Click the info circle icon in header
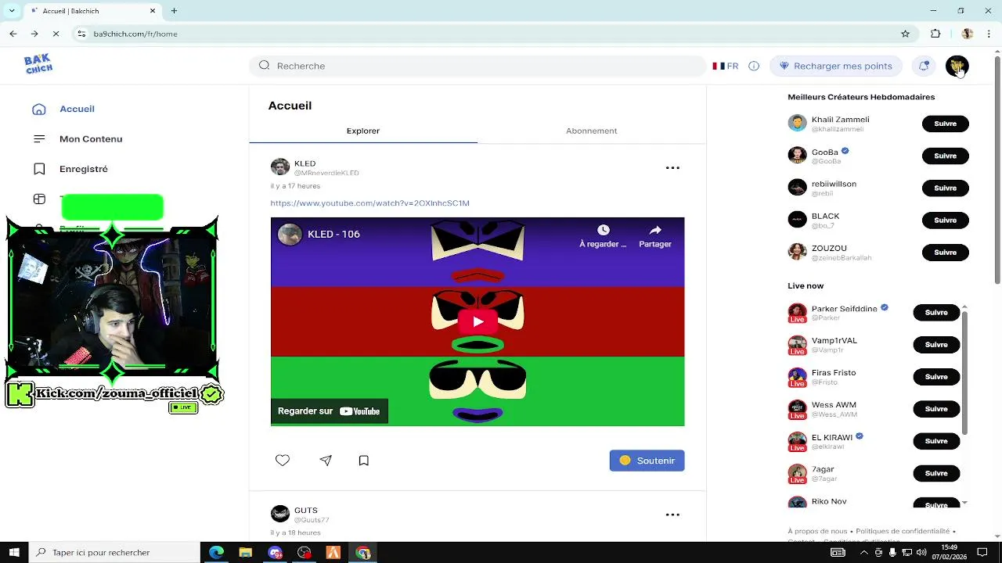1002x563 pixels. pos(754,66)
